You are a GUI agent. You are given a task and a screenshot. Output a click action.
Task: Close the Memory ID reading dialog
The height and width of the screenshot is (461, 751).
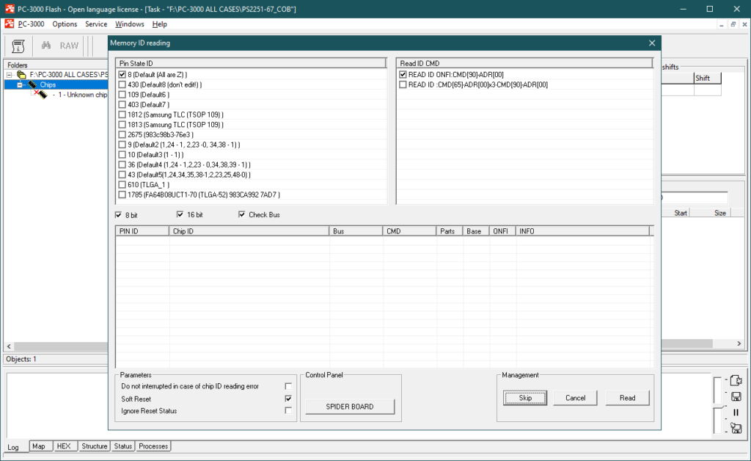point(652,43)
